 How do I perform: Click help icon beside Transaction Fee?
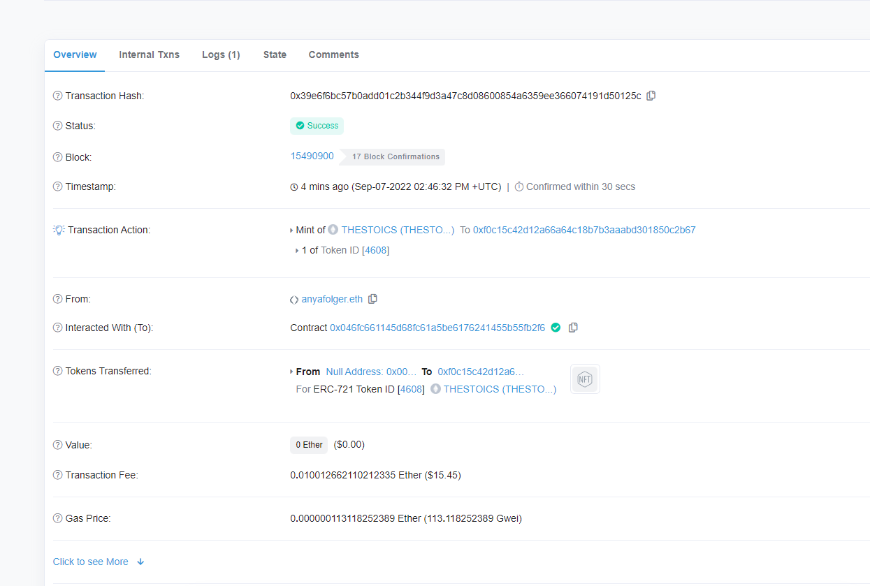[x=58, y=475]
